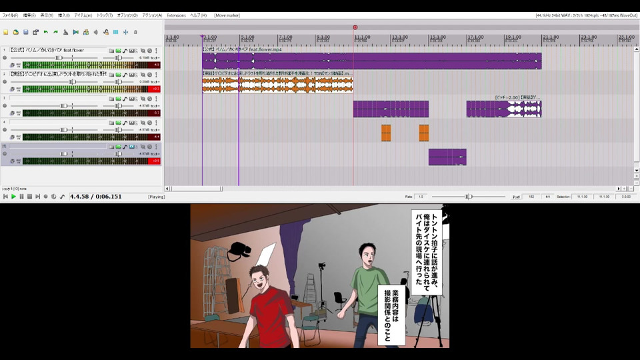640x360 pixels.
Task: Adjust the pan slider on track 2
Action: 119,82
